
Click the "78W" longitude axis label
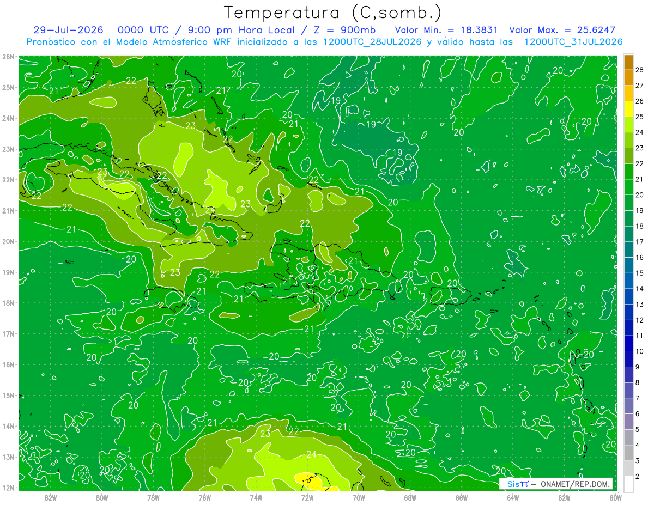tap(153, 497)
